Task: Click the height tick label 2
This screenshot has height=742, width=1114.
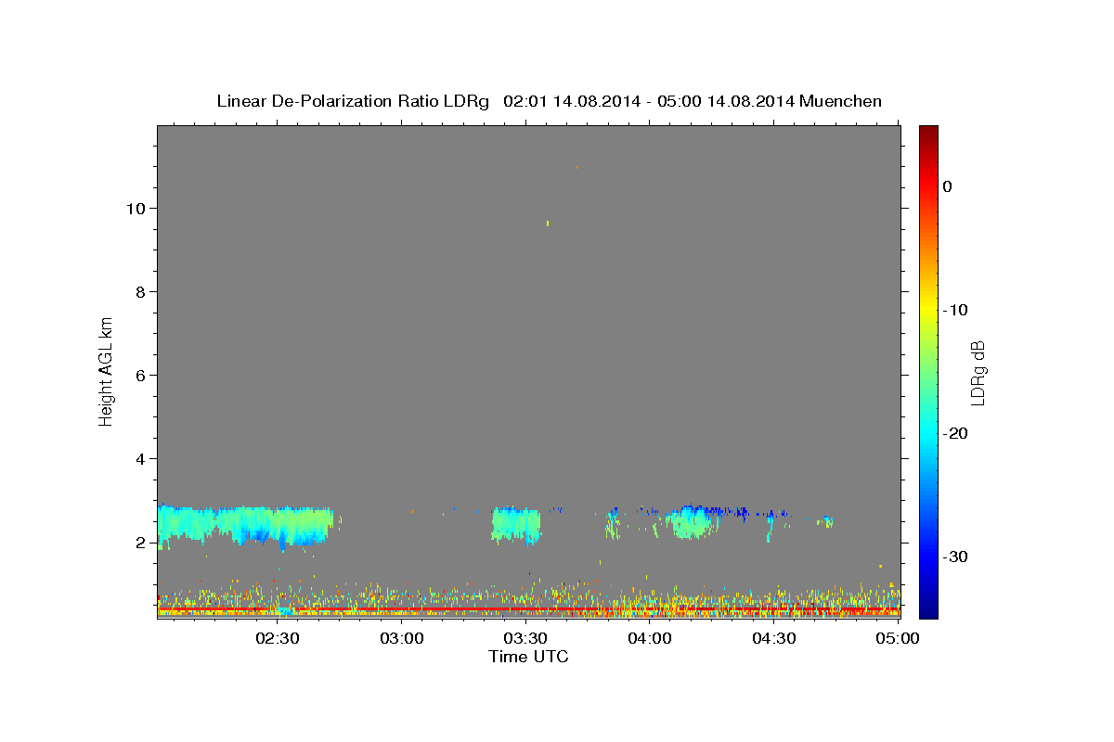Action: (139, 543)
